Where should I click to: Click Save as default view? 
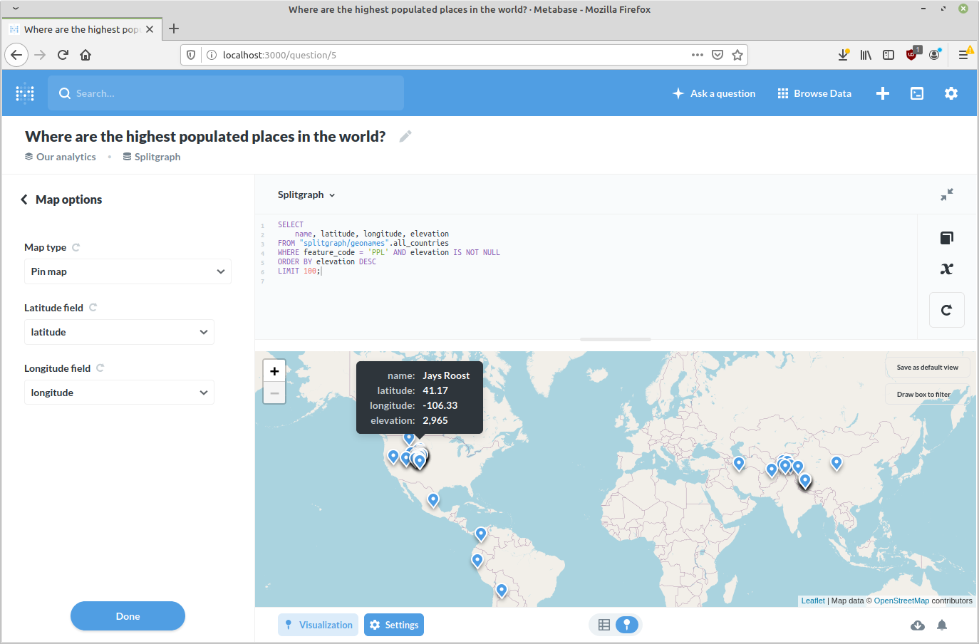(928, 368)
